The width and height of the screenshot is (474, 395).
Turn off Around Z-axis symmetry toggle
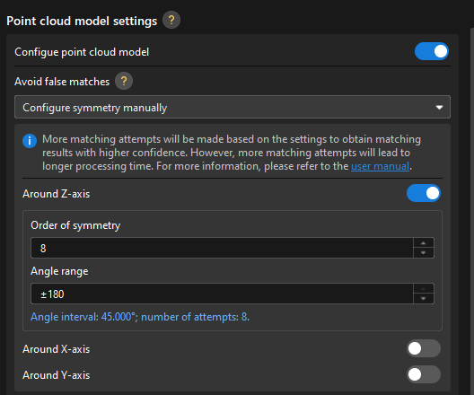click(x=424, y=193)
